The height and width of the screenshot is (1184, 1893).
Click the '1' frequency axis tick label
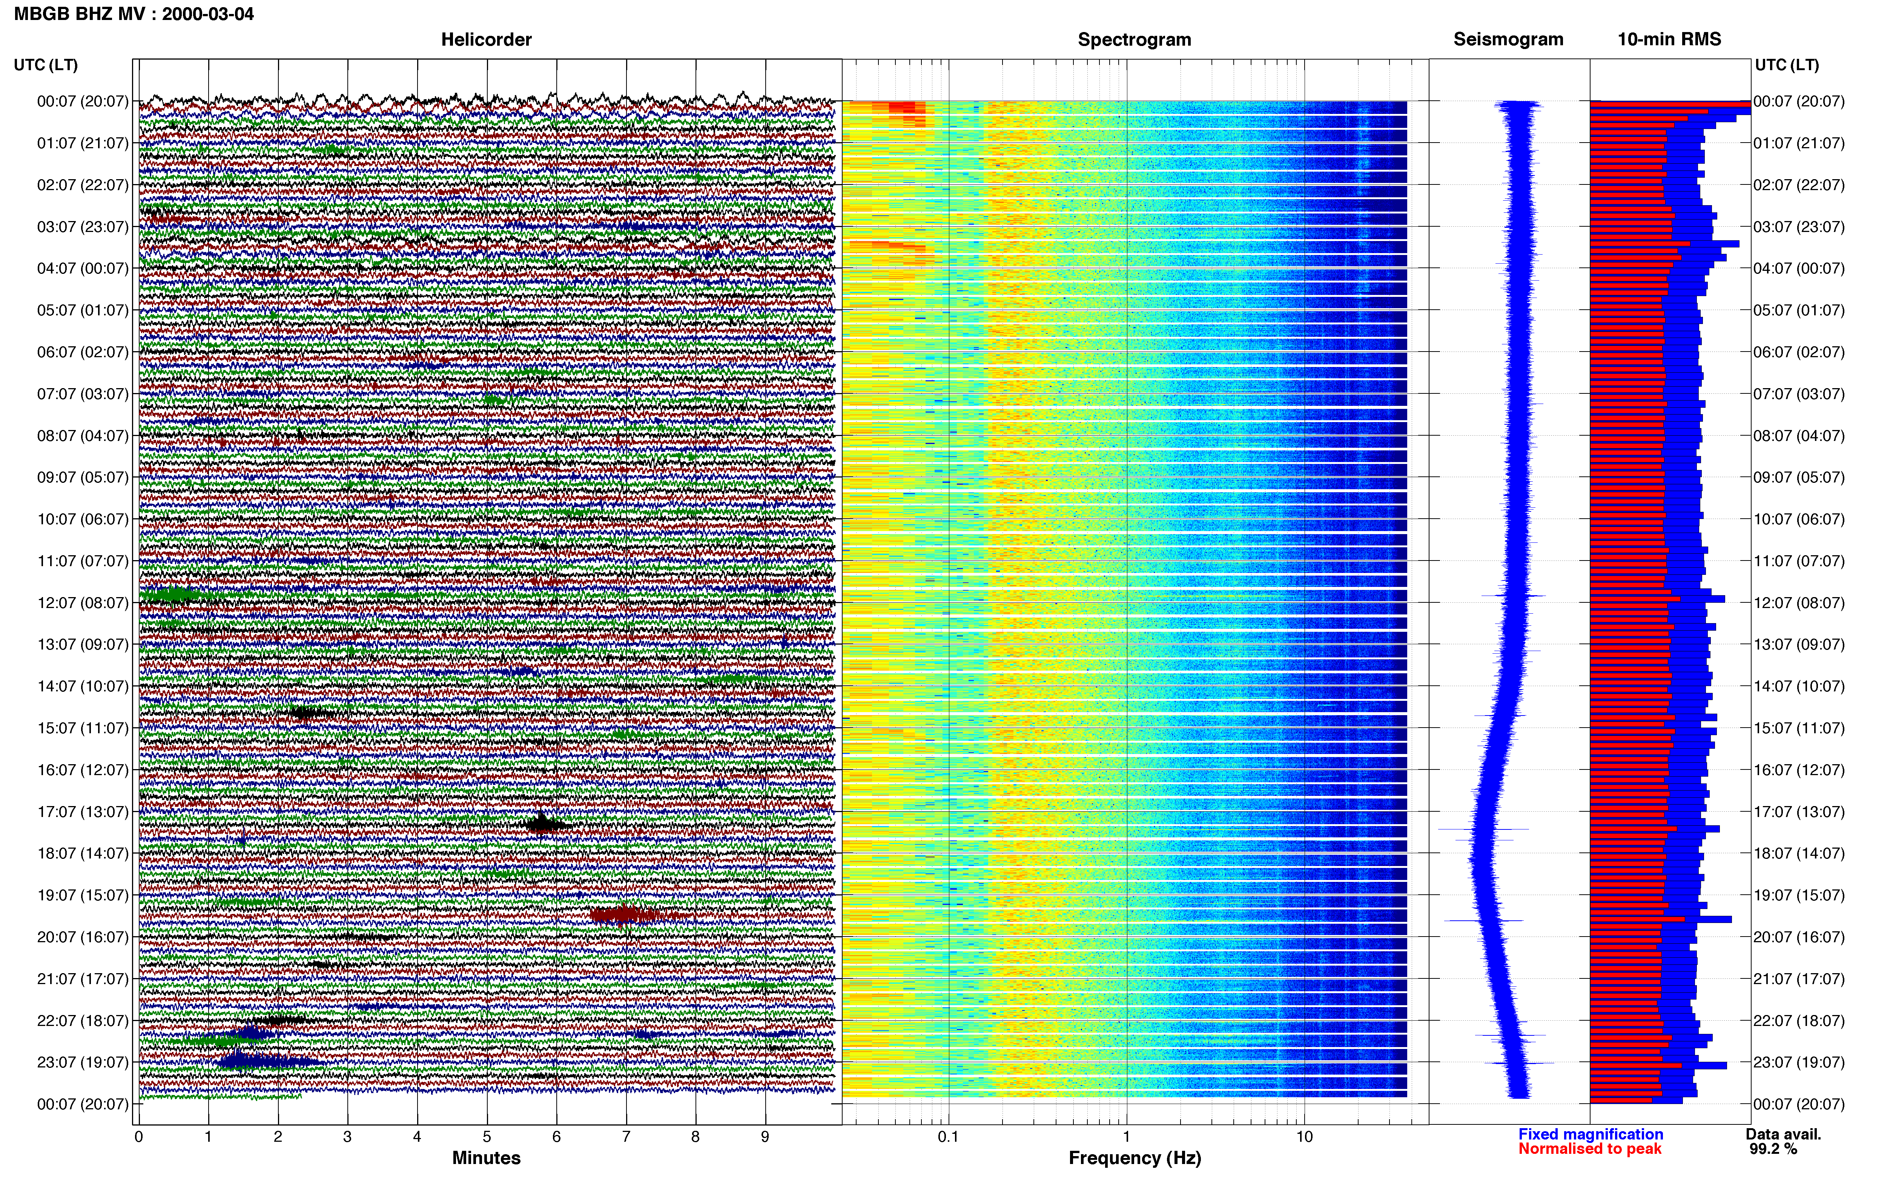(1127, 1136)
